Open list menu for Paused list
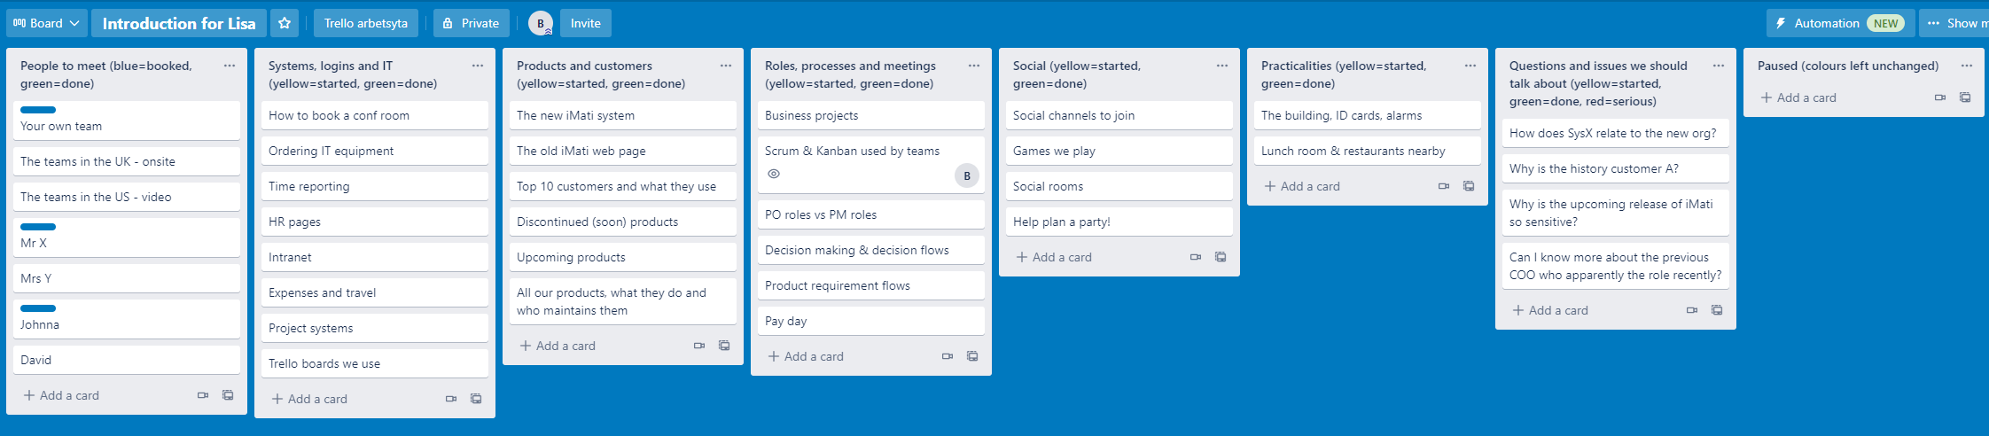 [1967, 66]
